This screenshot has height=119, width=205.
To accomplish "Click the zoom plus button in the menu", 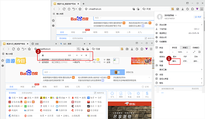I will tap(187, 52).
